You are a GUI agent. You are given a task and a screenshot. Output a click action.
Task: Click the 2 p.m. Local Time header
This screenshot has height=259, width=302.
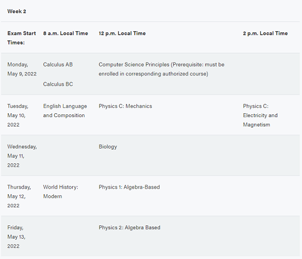(265, 34)
